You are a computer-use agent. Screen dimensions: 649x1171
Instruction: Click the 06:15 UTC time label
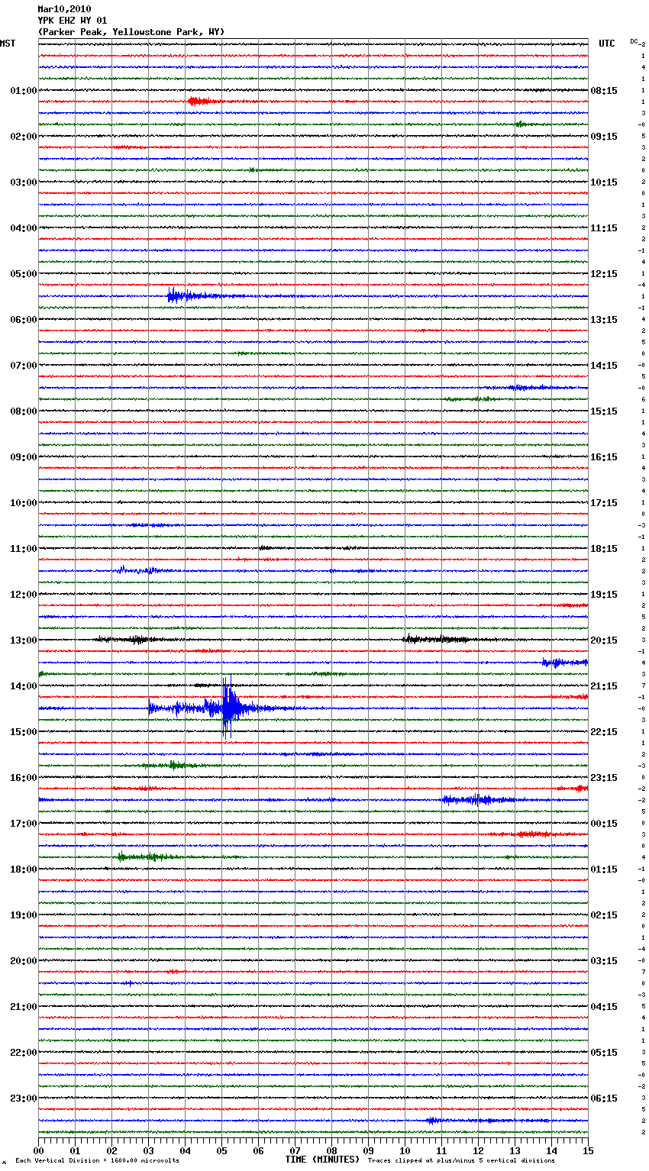click(604, 1098)
